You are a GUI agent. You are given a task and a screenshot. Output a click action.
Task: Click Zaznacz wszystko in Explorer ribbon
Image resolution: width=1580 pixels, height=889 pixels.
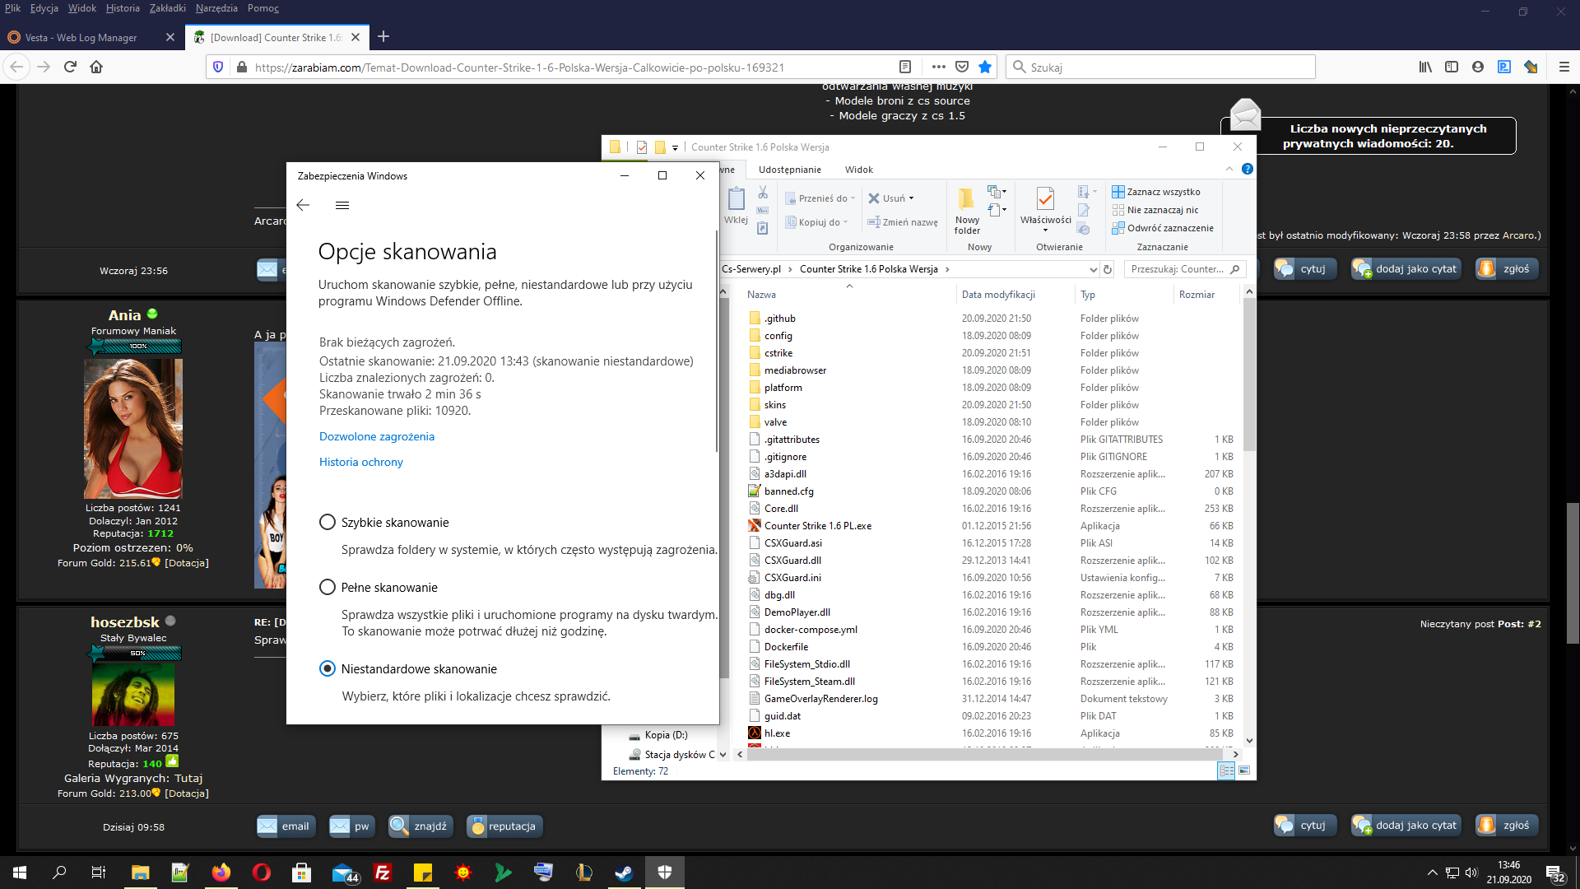1155,192
